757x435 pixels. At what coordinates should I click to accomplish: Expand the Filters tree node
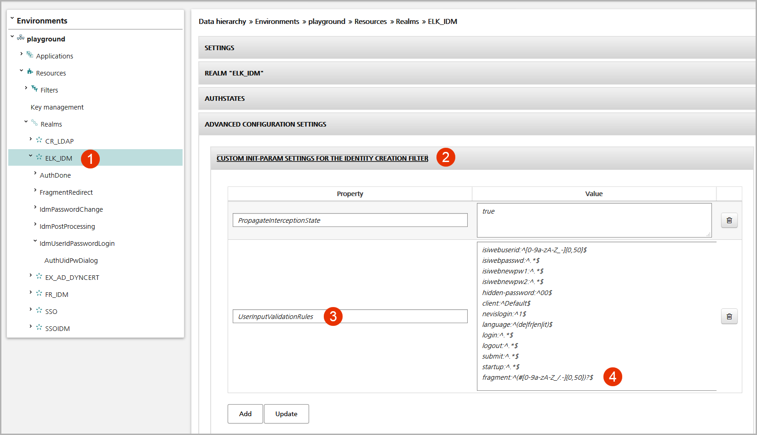26,88
